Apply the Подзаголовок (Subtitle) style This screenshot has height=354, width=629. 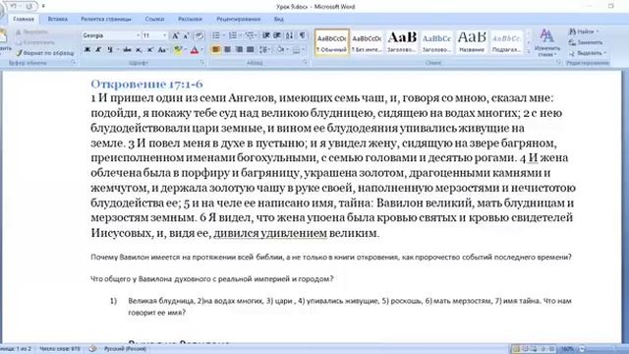point(507,42)
